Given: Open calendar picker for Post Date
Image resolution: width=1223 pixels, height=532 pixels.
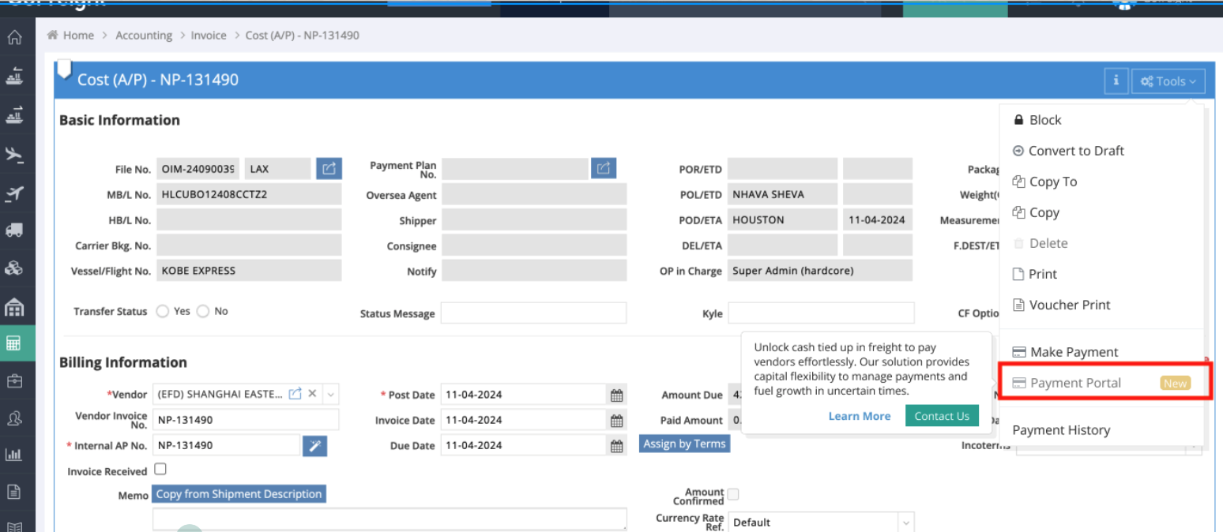Looking at the screenshot, I should pyautogui.click(x=617, y=395).
